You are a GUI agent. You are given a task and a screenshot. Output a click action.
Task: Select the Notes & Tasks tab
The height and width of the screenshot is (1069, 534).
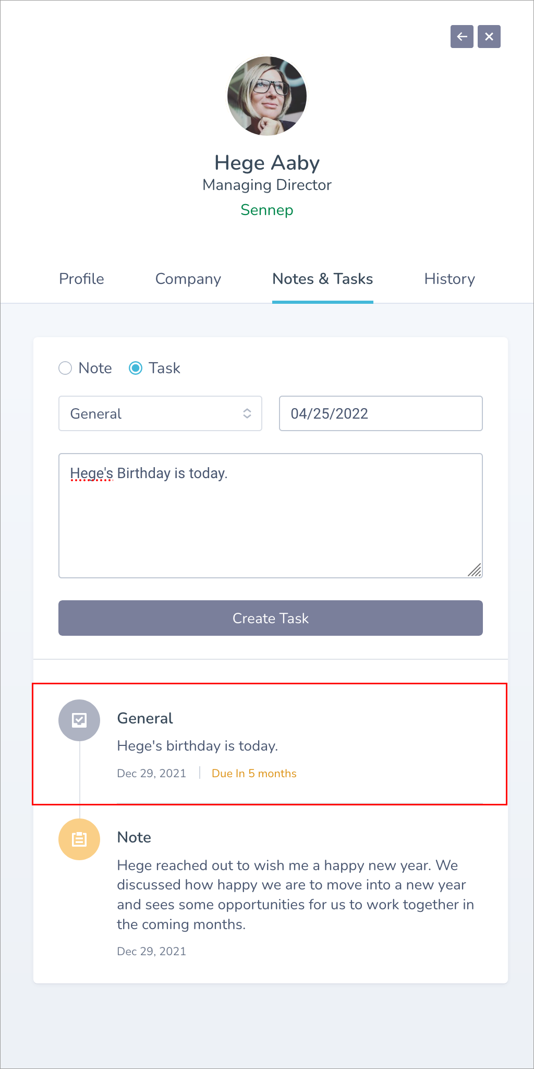tap(323, 279)
